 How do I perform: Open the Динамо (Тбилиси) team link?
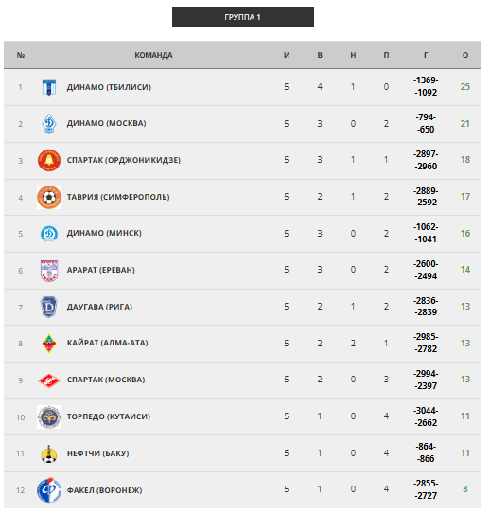click(x=109, y=87)
